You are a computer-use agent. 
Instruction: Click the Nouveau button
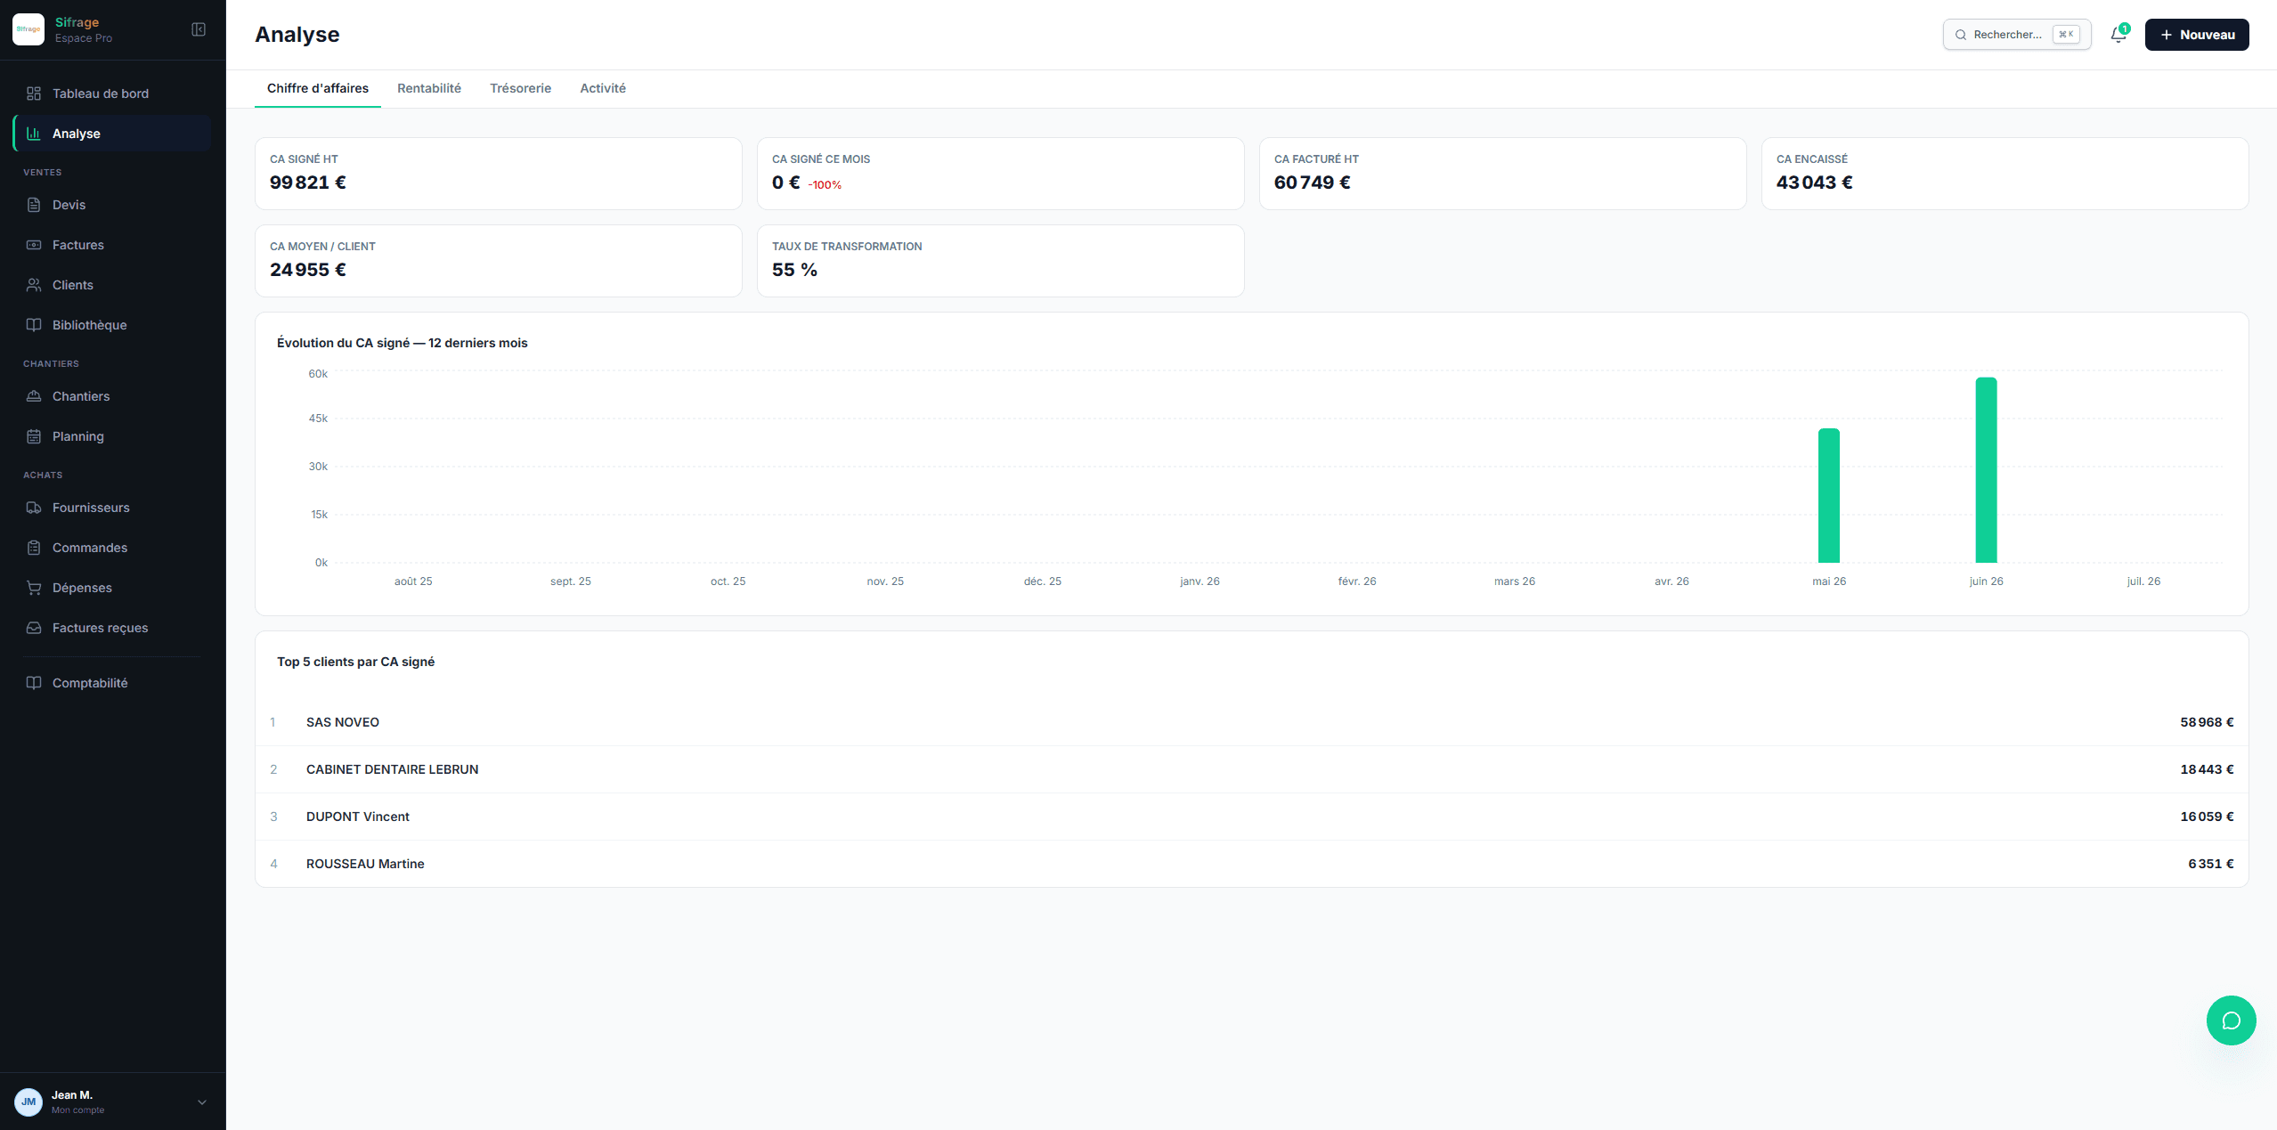point(2196,35)
